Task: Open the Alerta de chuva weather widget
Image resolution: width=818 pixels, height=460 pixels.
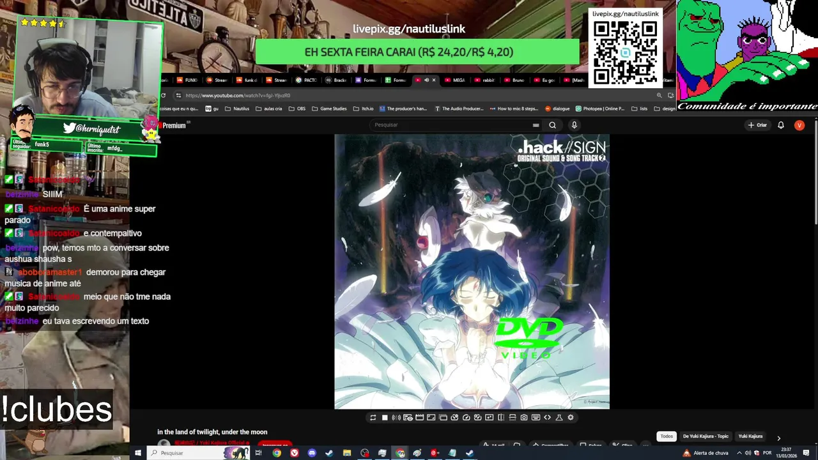Action: point(706,453)
